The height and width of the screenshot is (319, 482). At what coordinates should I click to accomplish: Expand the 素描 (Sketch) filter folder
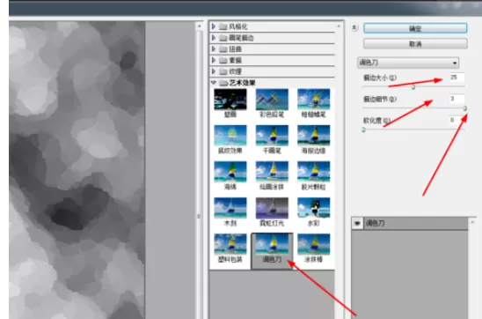coord(214,60)
